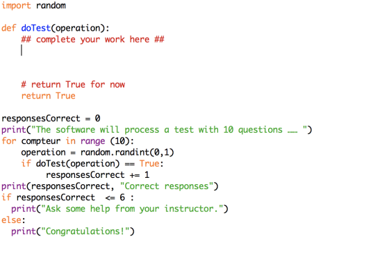Click the 'responsesCorrect = 0' assignment line

(x=51, y=118)
